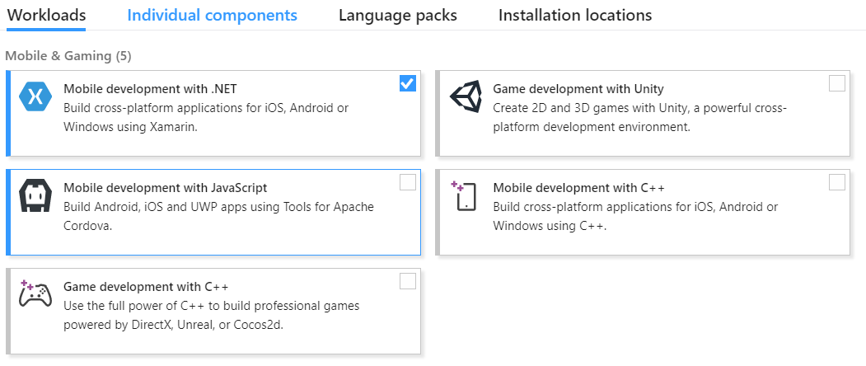Click the C++ game controller icon
Screen dimensions: 866x366
click(35, 293)
